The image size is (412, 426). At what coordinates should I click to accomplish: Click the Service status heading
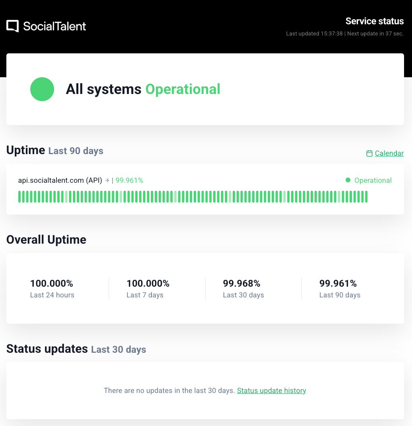point(374,21)
